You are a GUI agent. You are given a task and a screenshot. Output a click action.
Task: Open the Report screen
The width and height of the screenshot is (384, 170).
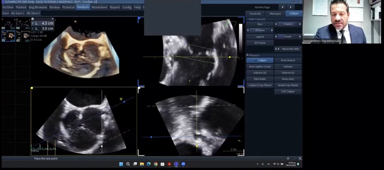tap(115, 7)
